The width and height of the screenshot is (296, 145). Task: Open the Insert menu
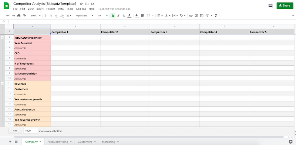40,9
